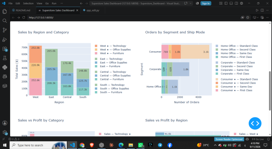Open the Go menu
This screenshot has height=149, width=272.
point(47,3)
